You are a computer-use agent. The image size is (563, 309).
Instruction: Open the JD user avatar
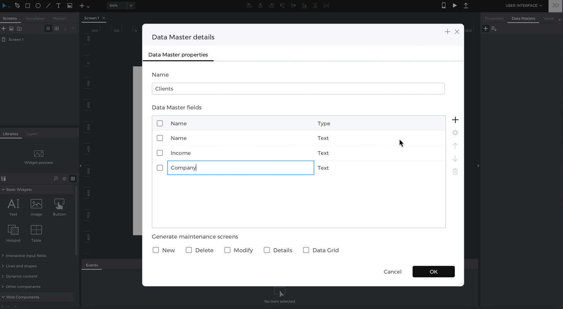pos(555,5)
